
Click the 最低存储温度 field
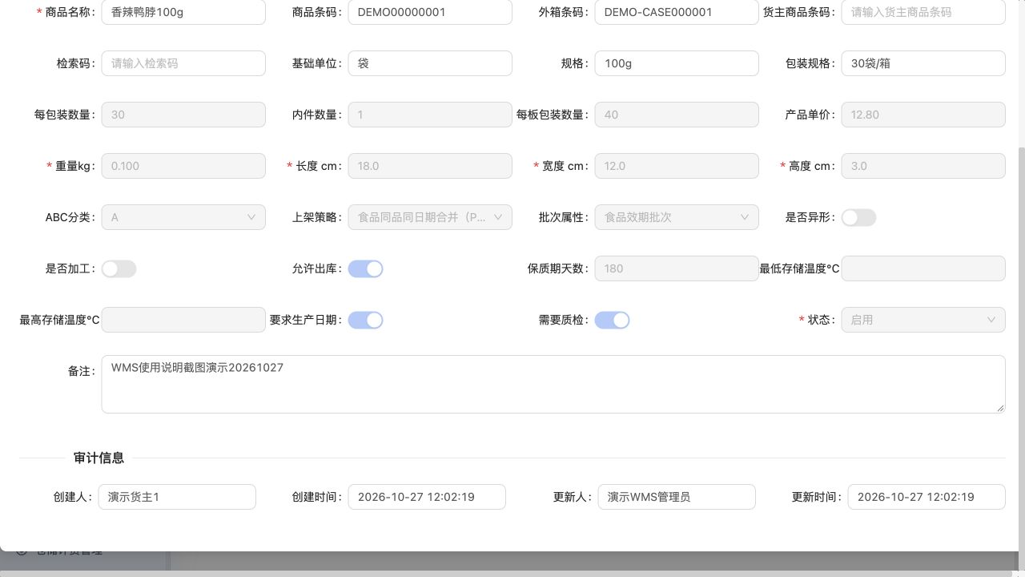pos(923,268)
